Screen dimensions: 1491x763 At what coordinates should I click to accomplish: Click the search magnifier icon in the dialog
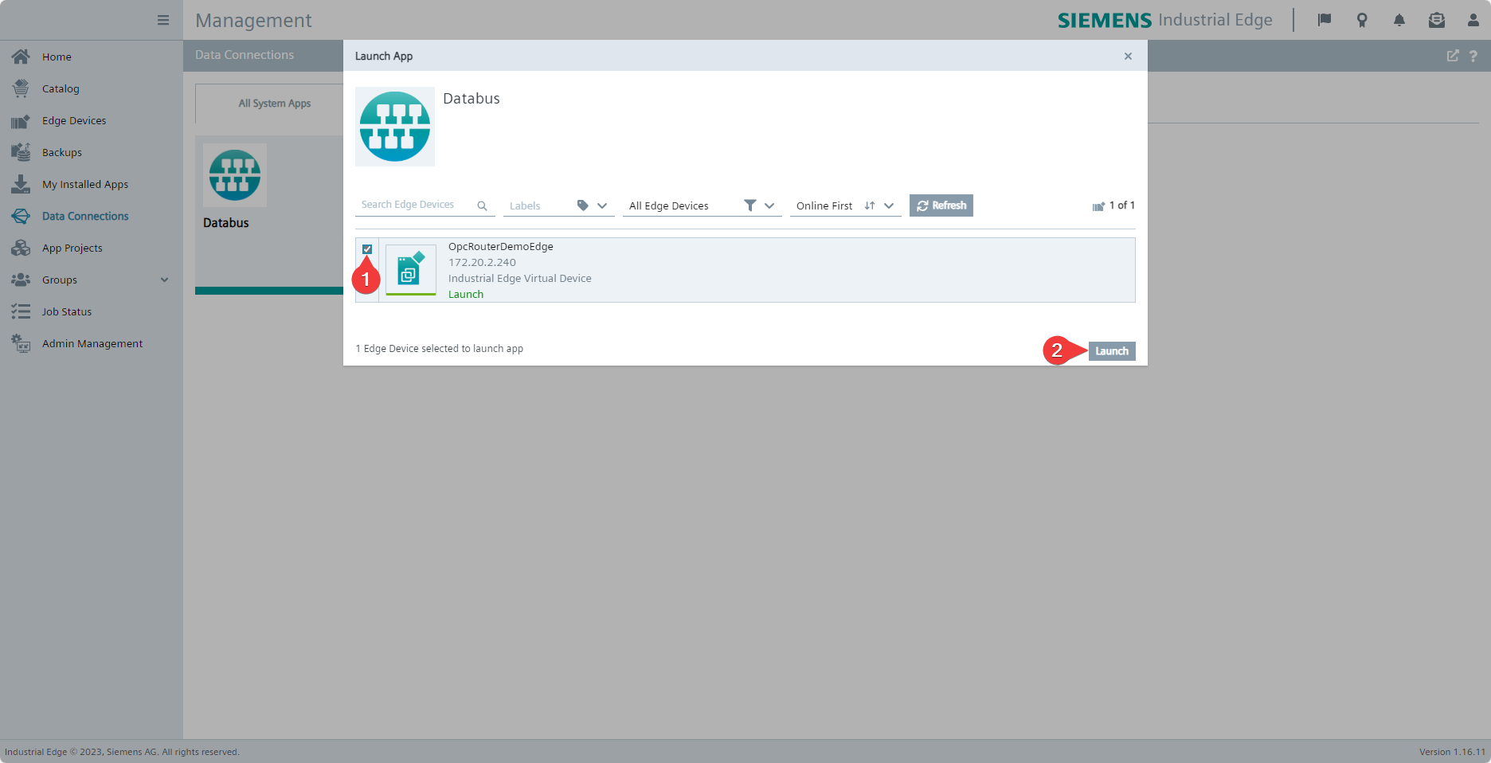pos(482,205)
